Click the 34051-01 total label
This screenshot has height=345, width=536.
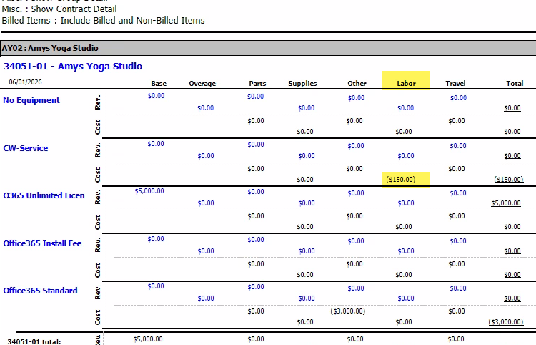(34, 341)
